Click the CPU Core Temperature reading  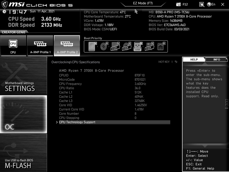(105, 12)
